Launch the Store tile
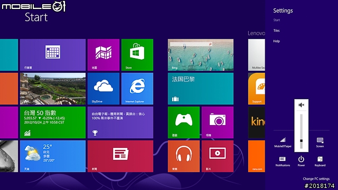Screen dimensions: 338x190 (x=137, y=55)
